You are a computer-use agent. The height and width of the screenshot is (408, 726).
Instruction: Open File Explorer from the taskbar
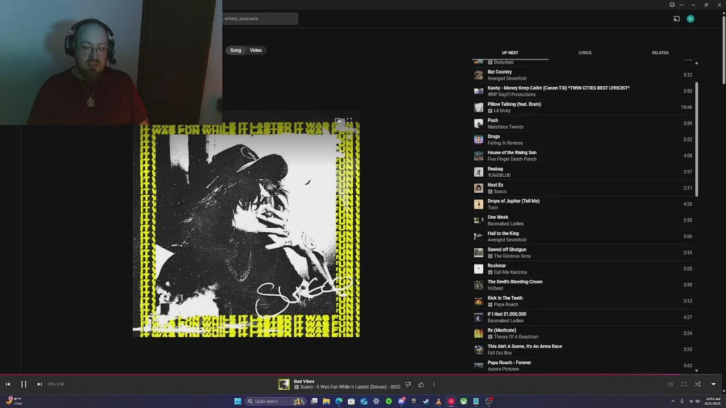[x=326, y=401]
